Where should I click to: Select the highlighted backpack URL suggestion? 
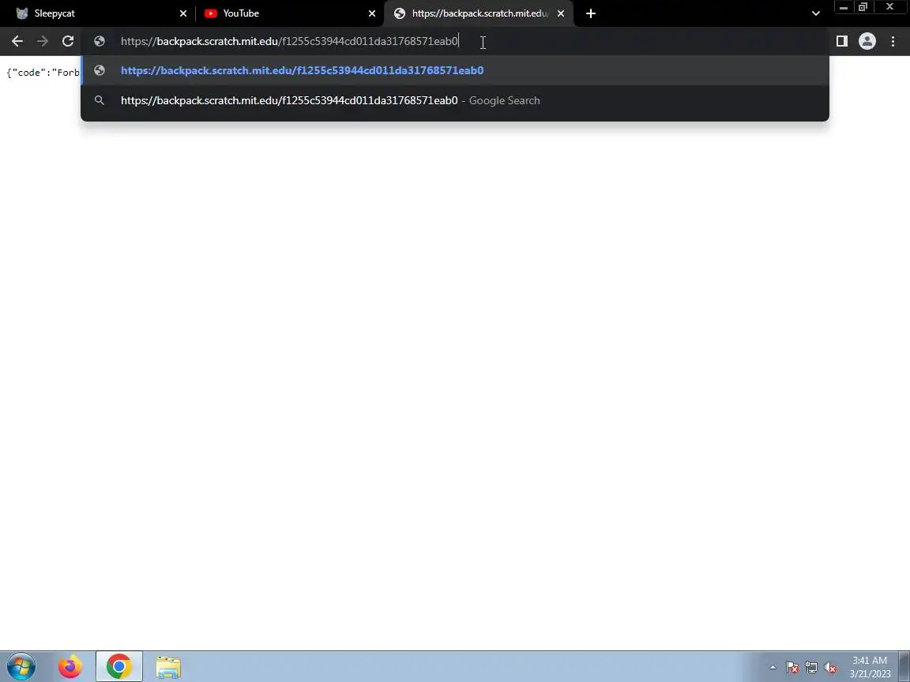(x=455, y=70)
